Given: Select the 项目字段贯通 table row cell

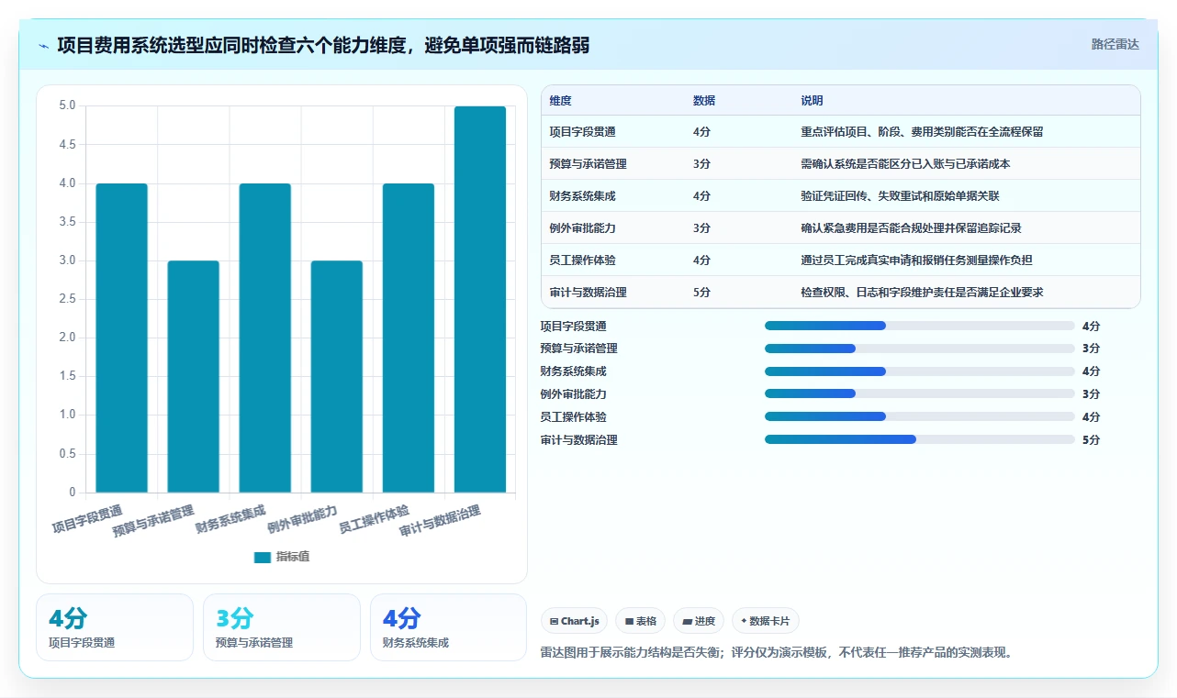Looking at the screenshot, I should pyautogui.click(x=583, y=132).
